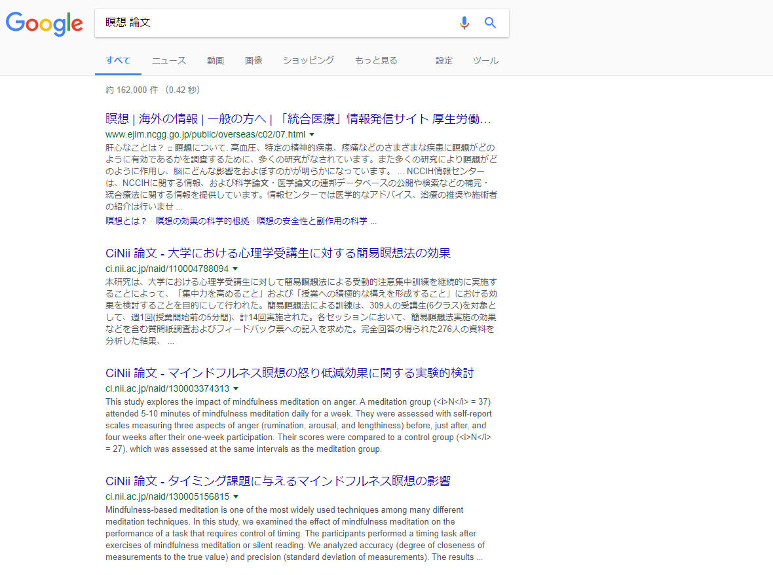Click the blue search magnifier icon
This screenshot has height=575, width=773.
click(x=490, y=23)
